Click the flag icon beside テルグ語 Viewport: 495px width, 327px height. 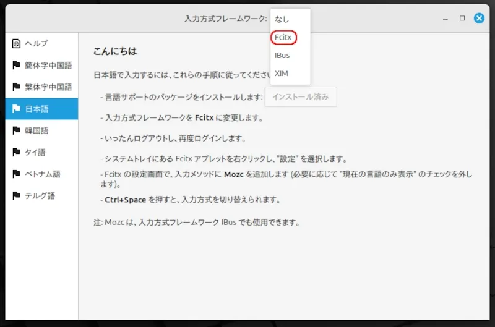click(16, 195)
